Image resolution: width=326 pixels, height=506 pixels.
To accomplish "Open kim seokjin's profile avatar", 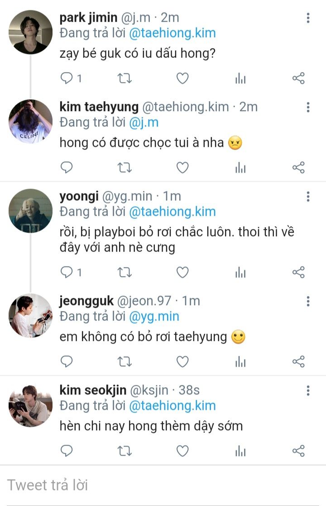I will 30,404.
